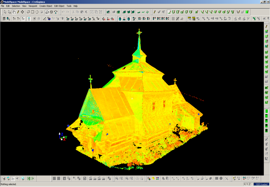Choose the Seek crosshair target tool
Screen dimensions: 270x187
[x=22, y=12]
